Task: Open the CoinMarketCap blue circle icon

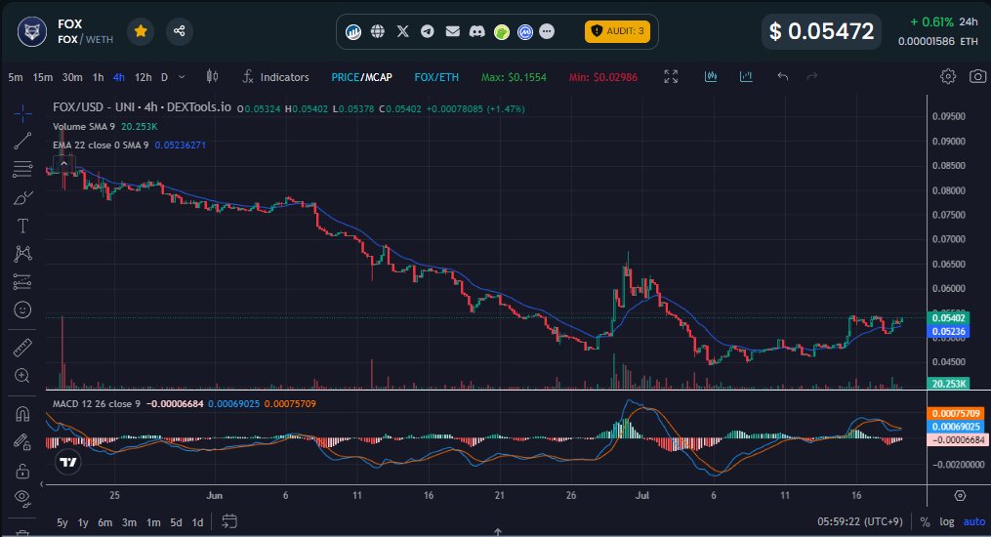Action: pyautogui.click(x=525, y=31)
